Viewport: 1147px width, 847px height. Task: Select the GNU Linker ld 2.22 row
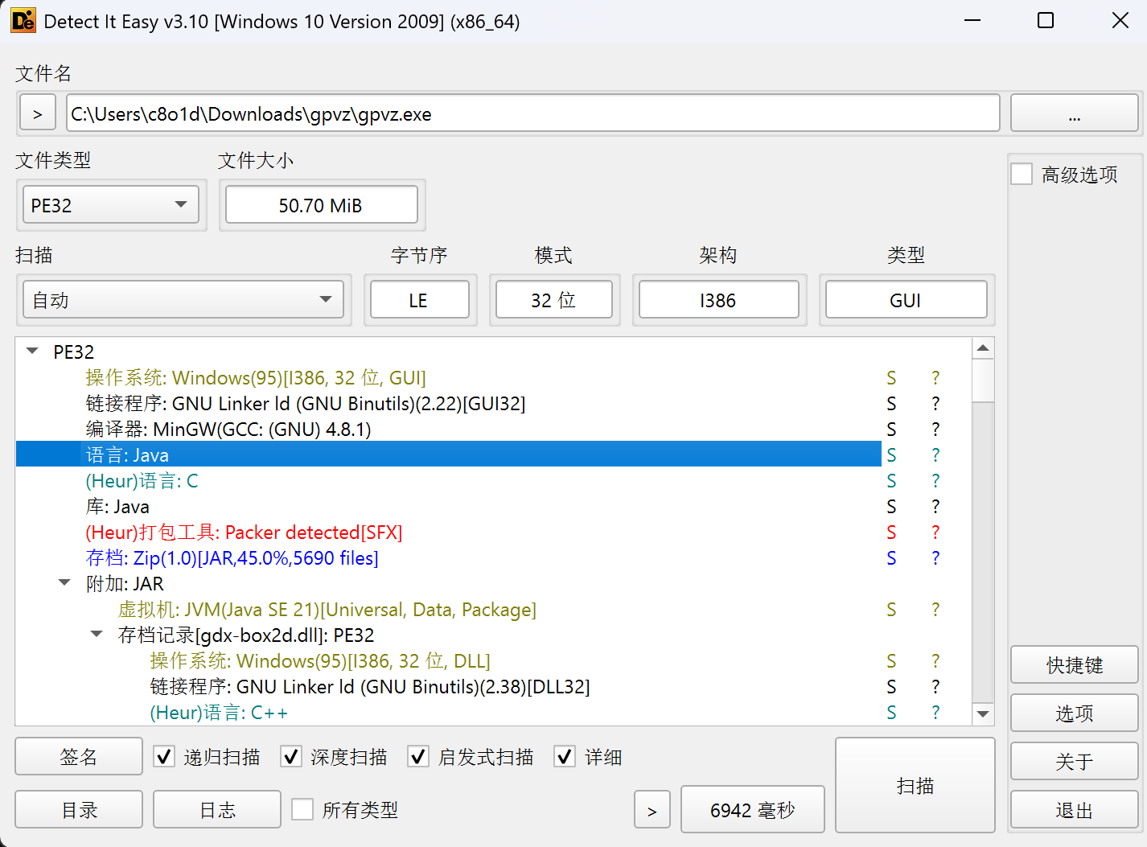coord(306,404)
